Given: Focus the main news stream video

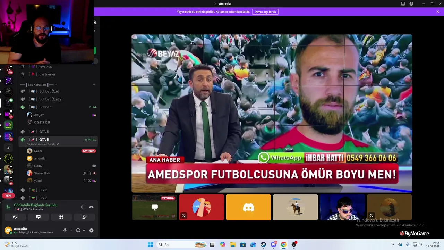Looking at the screenshot, I should point(272,113).
